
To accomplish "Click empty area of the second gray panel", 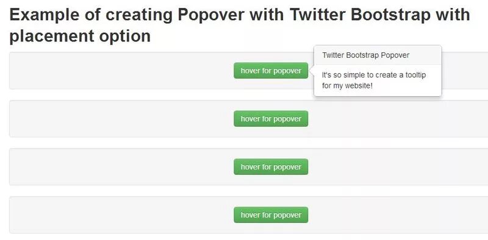I will (121, 119).
